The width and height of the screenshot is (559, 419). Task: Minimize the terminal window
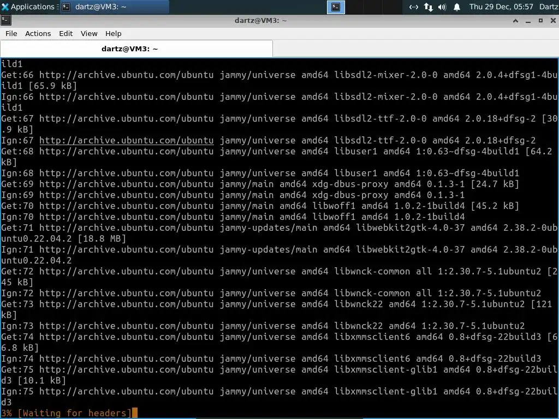528,21
